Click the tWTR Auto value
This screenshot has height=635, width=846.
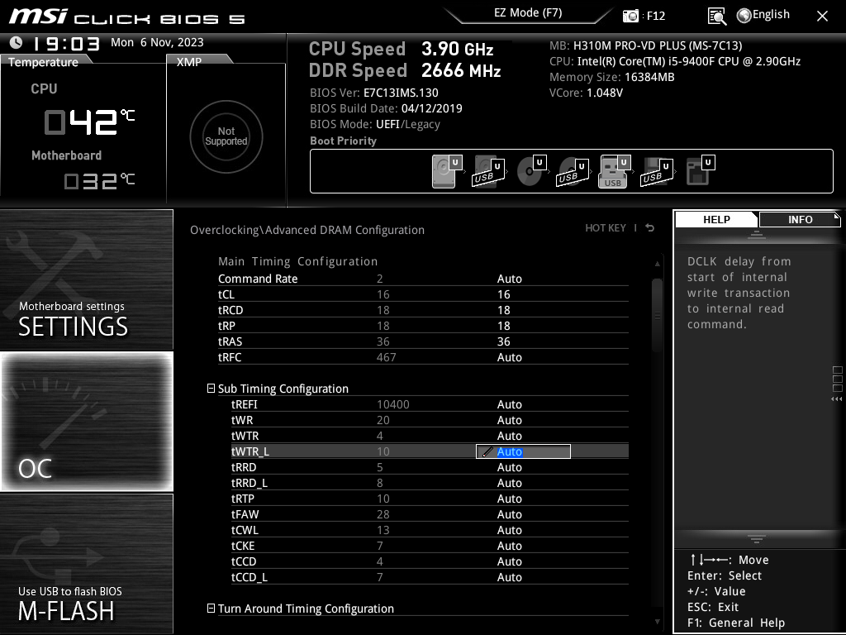(x=509, y=436)
